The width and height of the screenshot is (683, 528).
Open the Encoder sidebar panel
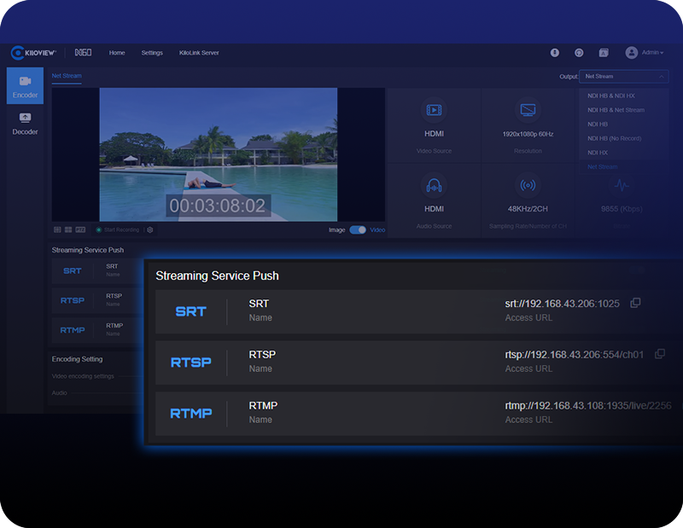(x=25, y=86)
